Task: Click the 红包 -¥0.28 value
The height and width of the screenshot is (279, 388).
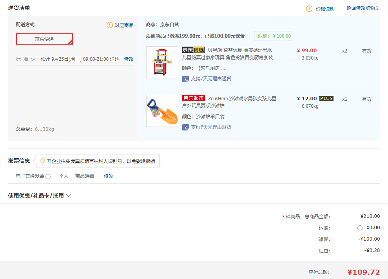Action: [x=372, y=250]
